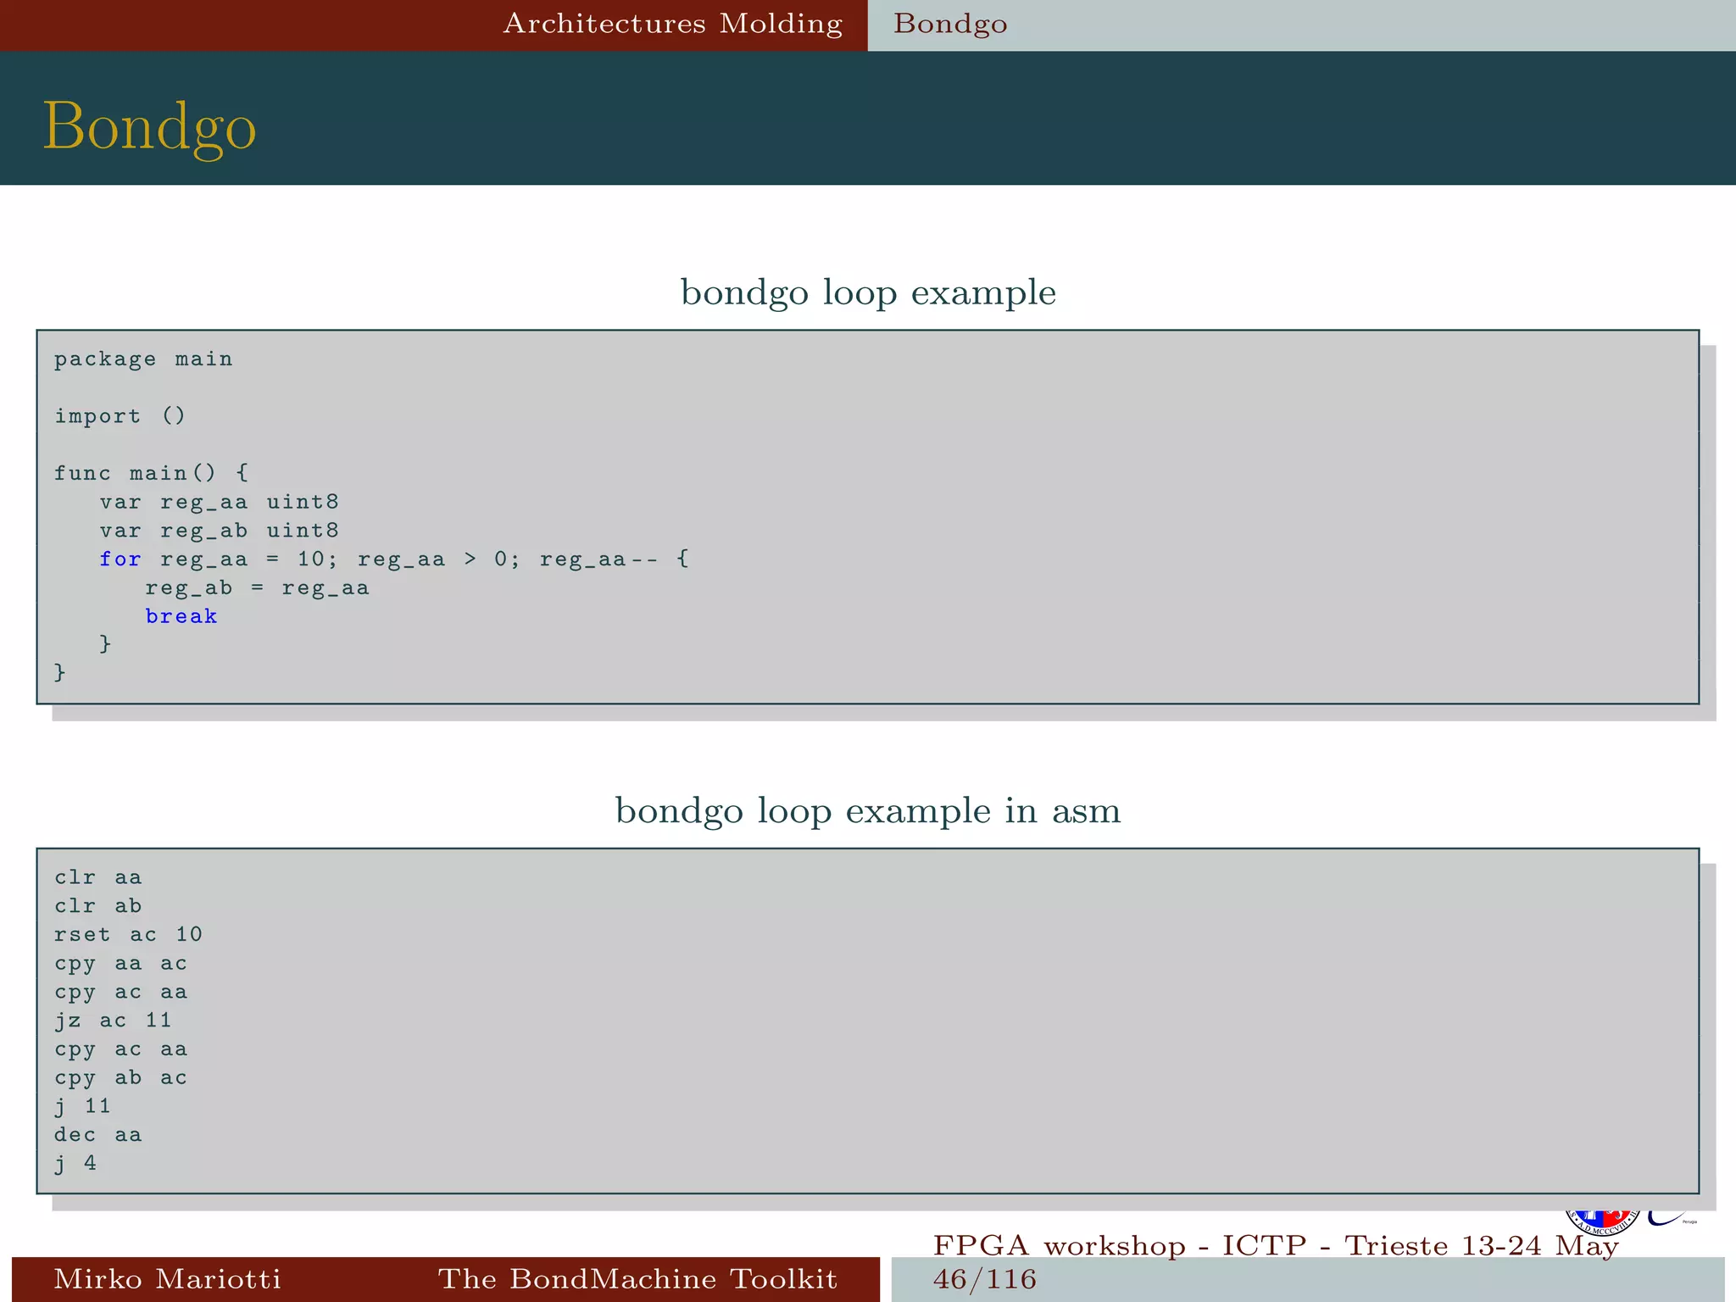Click 'The BondMachine Toolkit' footer title
Screen dimensions: 1736x1302
click(637, 1279)
